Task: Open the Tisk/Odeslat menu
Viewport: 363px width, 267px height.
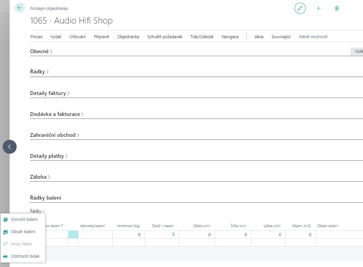Action: click(x=202, y=37)
